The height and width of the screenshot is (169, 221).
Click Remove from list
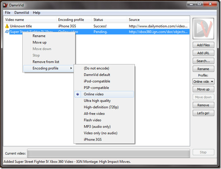click(49, 62)
